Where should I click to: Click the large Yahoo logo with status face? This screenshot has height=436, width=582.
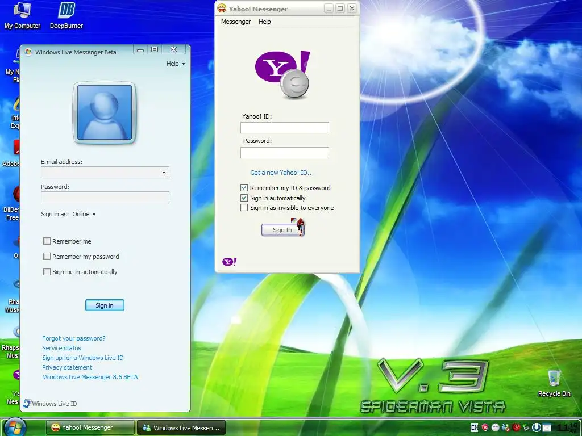coord(282,76)
